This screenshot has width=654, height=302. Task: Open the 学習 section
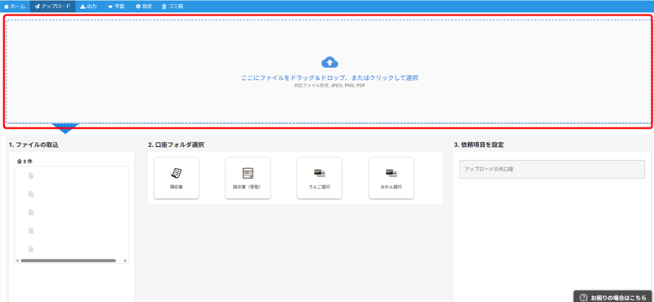coord(116,7)
